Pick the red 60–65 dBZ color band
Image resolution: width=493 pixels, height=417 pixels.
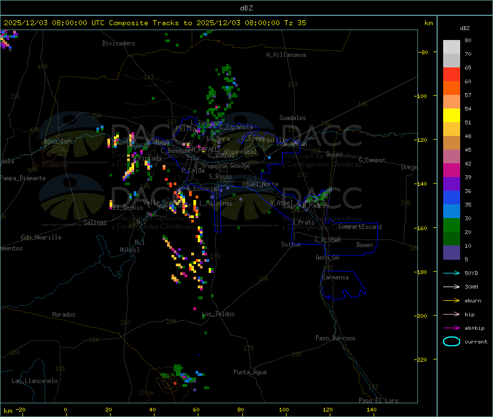coord(451,74)
